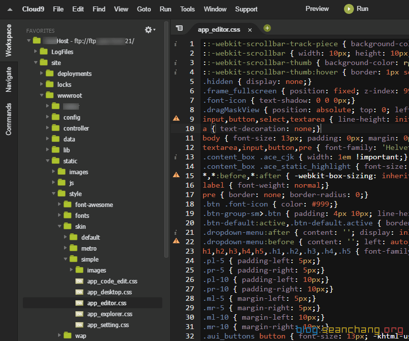Viewport: 409px width, 341px height.
Task: Select the fonts folder label
Action: [x=82, y=216]
